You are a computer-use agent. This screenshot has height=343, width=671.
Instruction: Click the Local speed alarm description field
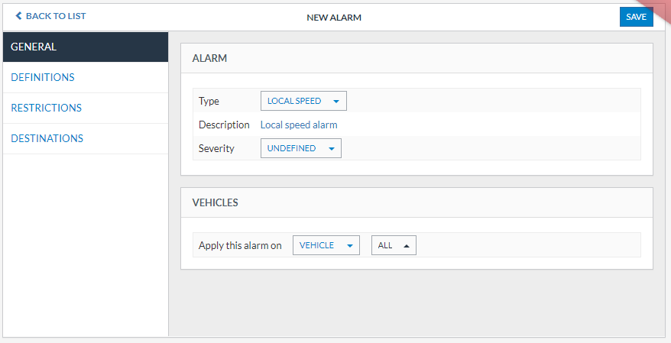point(299,125)
